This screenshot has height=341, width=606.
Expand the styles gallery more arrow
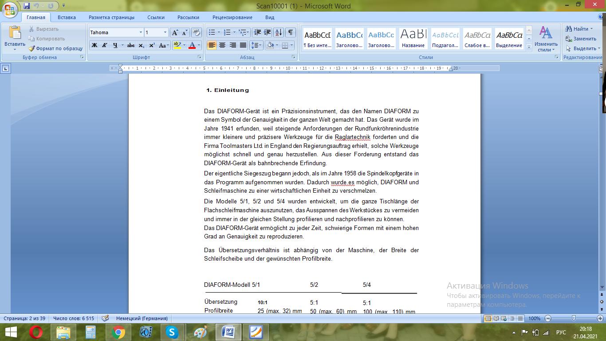point(529,47)
